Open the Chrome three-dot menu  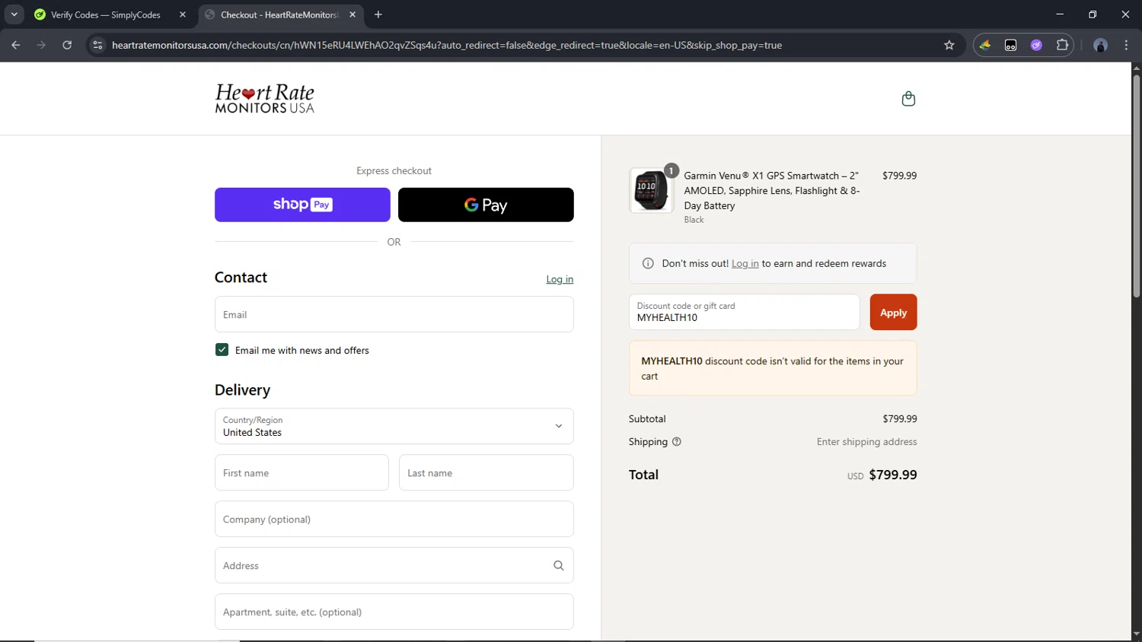(1126, 45)
